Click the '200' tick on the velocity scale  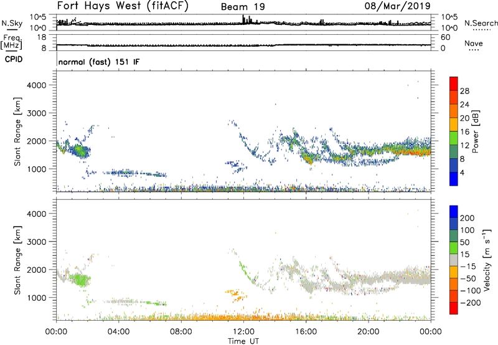click(467, 218)
